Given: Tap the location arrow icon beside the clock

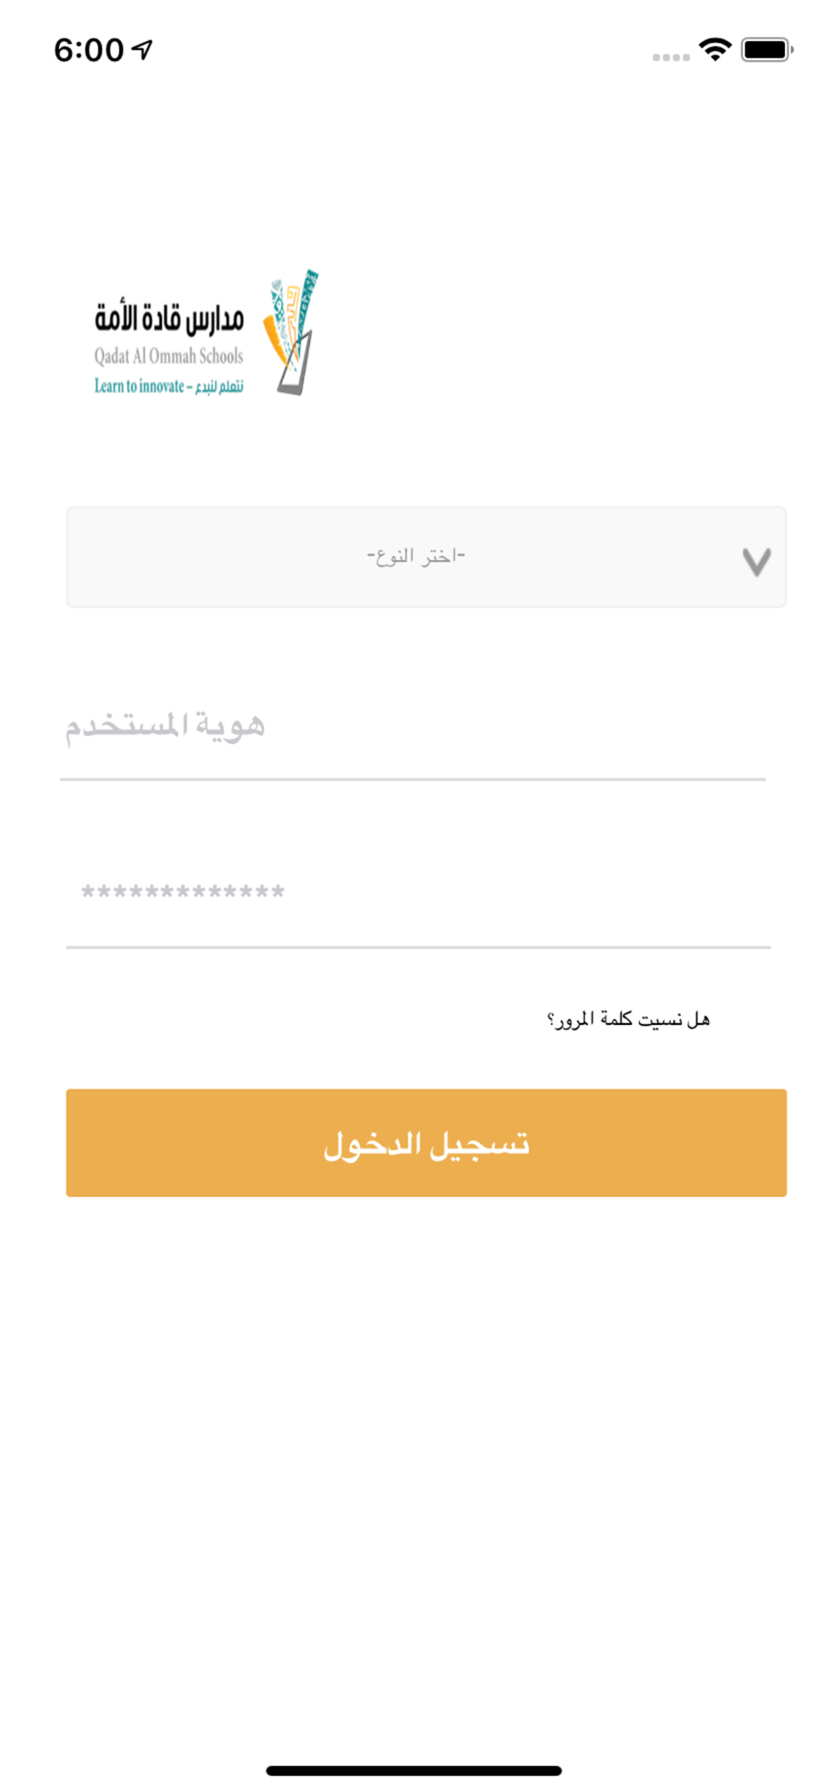Looking at the screenshot, I should coord(142,49).
